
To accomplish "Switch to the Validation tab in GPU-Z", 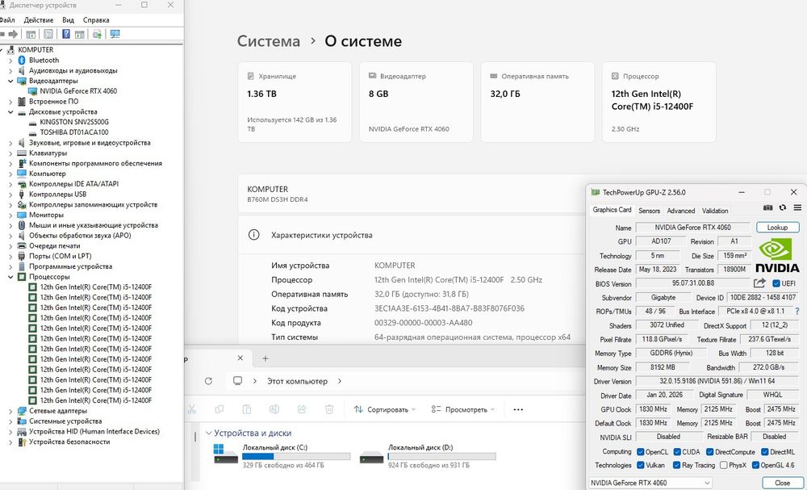I will point(715,211).
